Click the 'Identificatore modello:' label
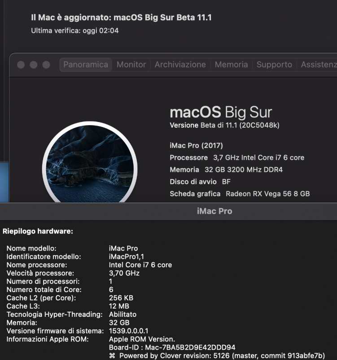Viewport: 337px width, 360px height. click(x=44, y=256)
